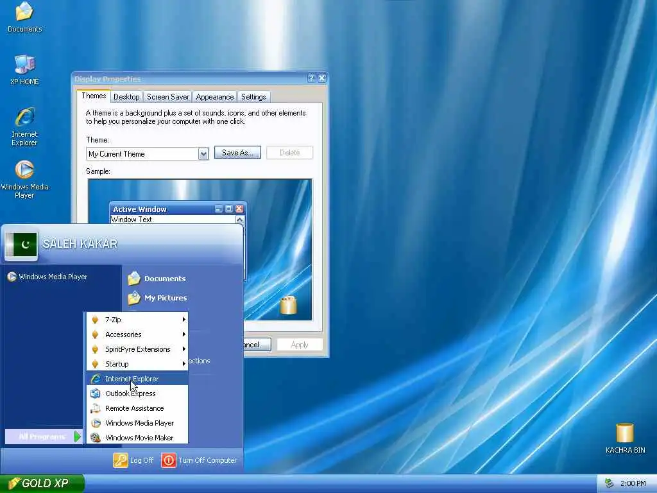Launch Outlook Express from All Programs
Viewport: 657px width, 493px height.
[x=137, y=394]
